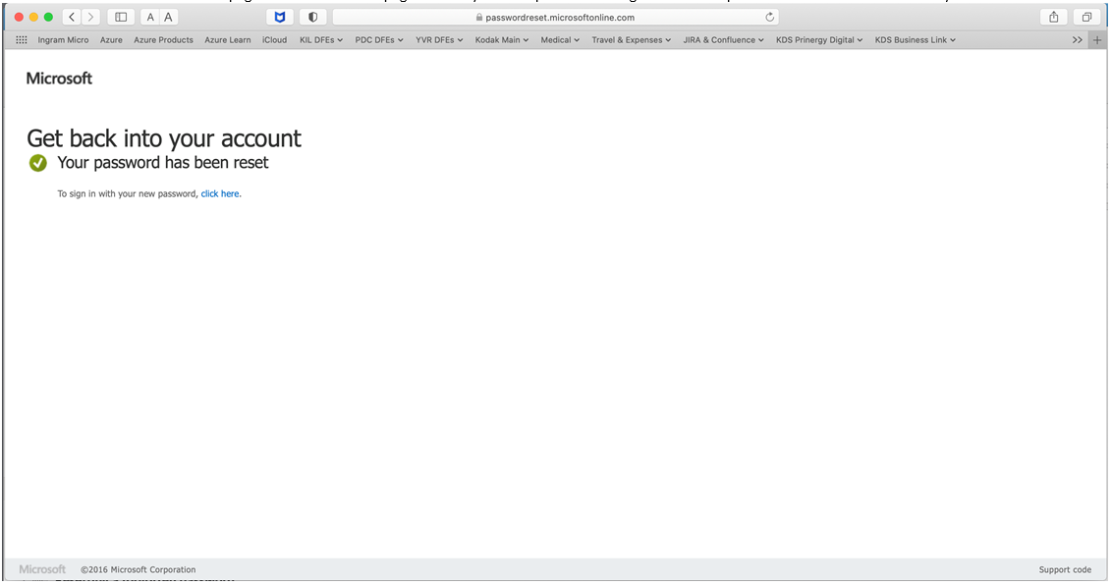Click the passwordreset.microsoftonline.com address bar
Image resolution: width=1111 pixels, height=585 pixels.
tap(556, 17)
